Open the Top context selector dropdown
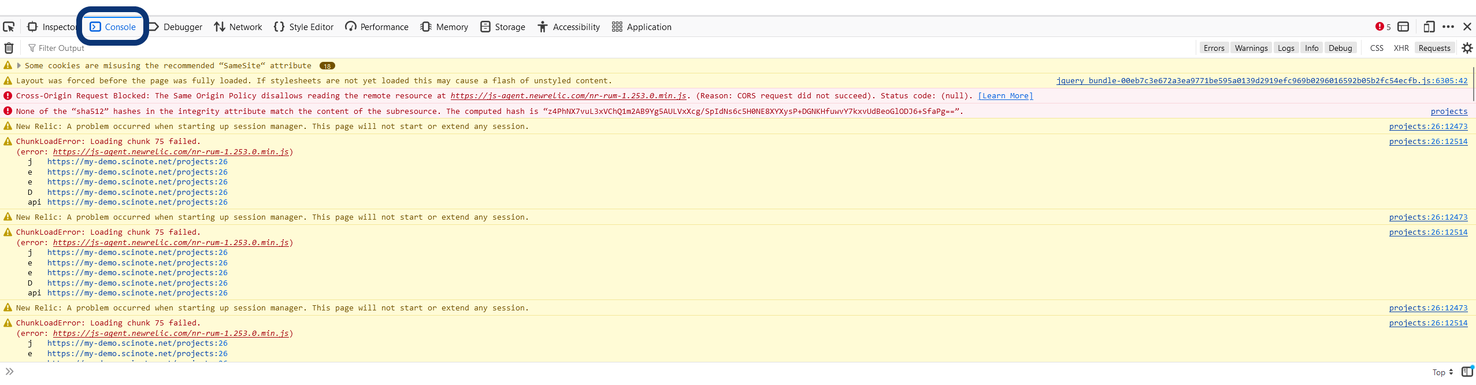 coord(1442,372)
